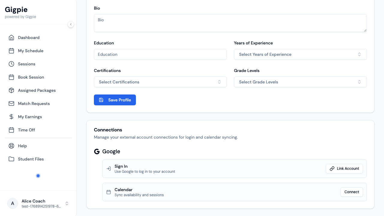Click the Match Requests envelope icon
The width and height of the screenshot is (384, 216).
click(x=11, y=103)
